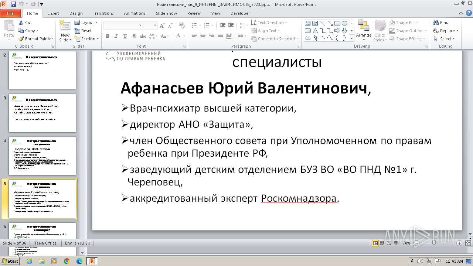Click the Format Painter brush icon

(21, 39)
